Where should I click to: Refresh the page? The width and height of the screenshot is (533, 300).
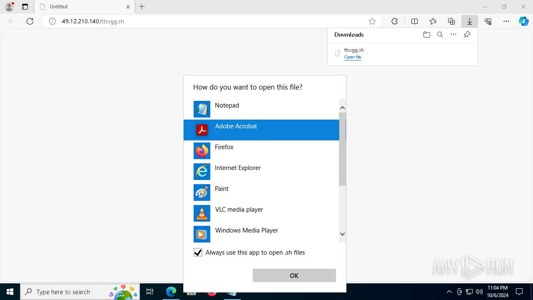tap(30, 21)
